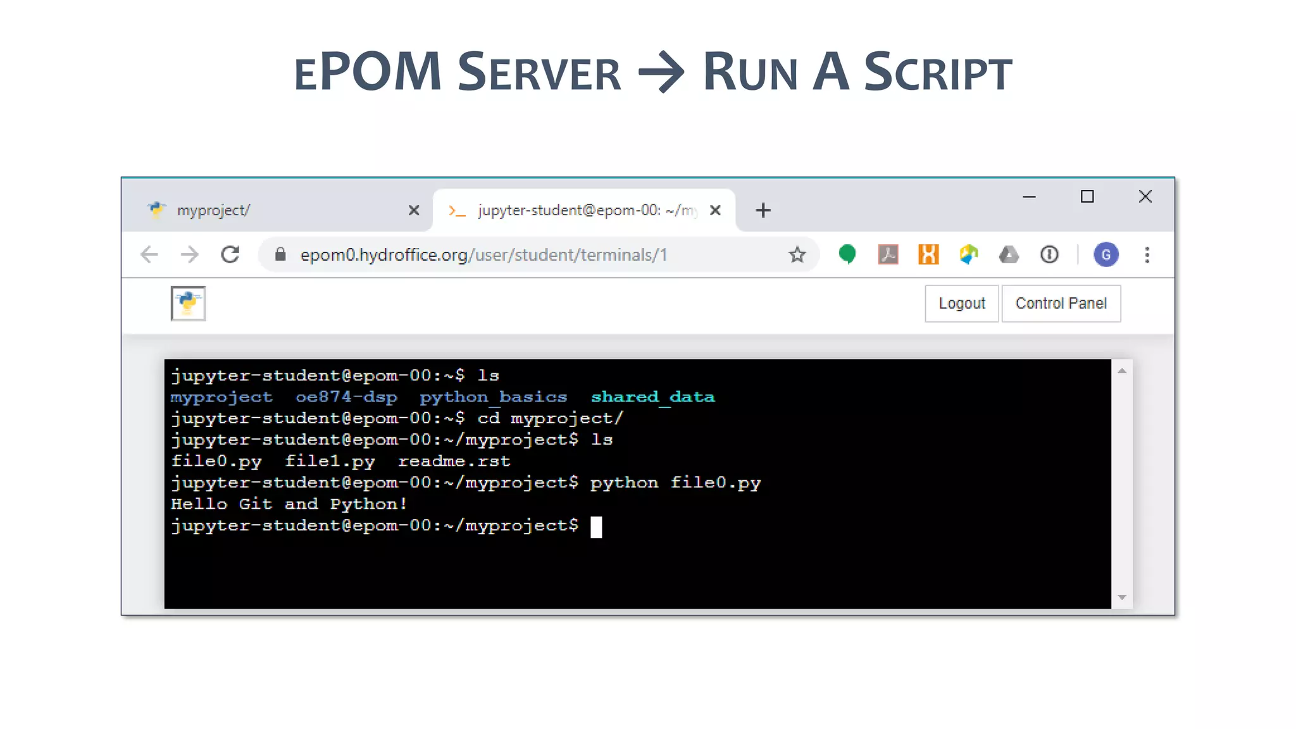Screen dimensions: 1296x729
Task: Open the green Hangouts extension
Action: click(847, 254)
